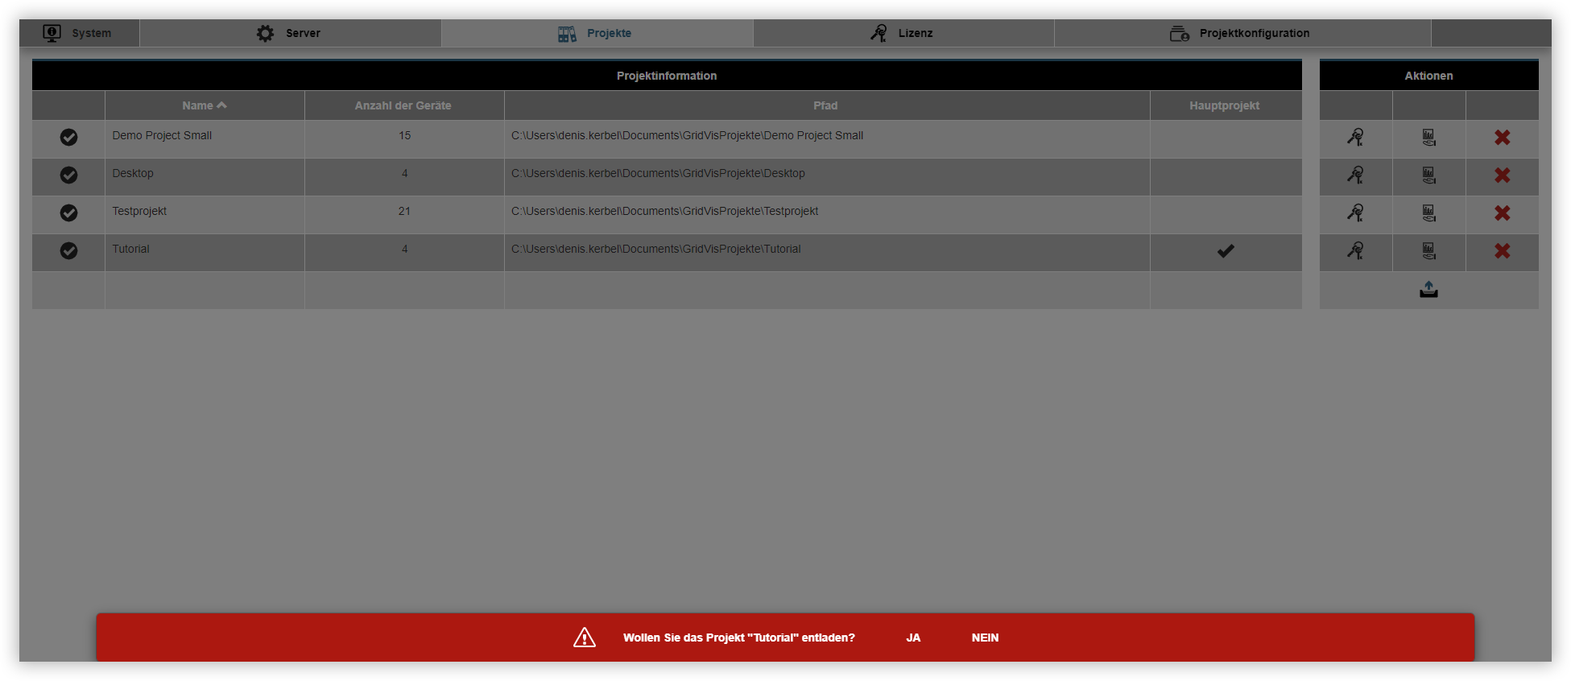Open license keys for Testprojekt
1571x681 pixels.
click(x=1356, y=213)
